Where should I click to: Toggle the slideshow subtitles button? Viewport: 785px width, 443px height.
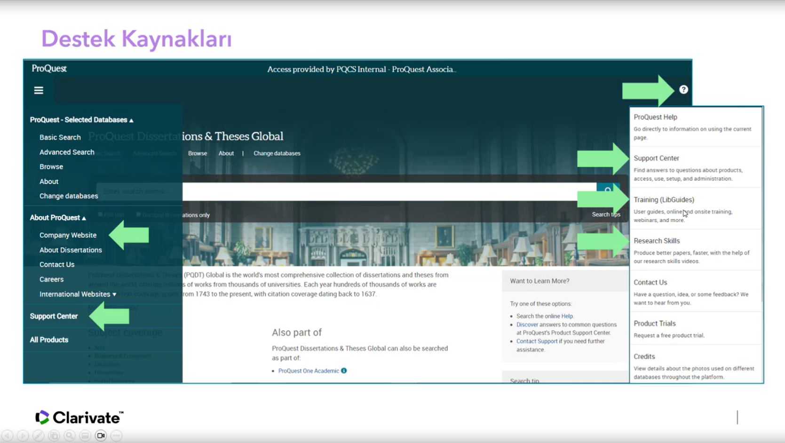pyautogui.click(x=85, y=436)
